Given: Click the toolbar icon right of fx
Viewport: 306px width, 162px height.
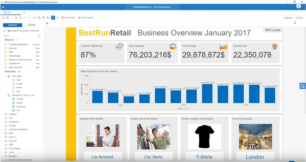Looking at the screenshot, I should [39, 18].
